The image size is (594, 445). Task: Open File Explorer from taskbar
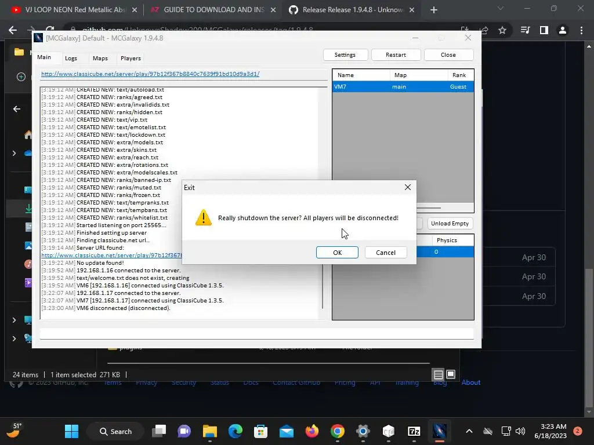(x=210, y=431)
